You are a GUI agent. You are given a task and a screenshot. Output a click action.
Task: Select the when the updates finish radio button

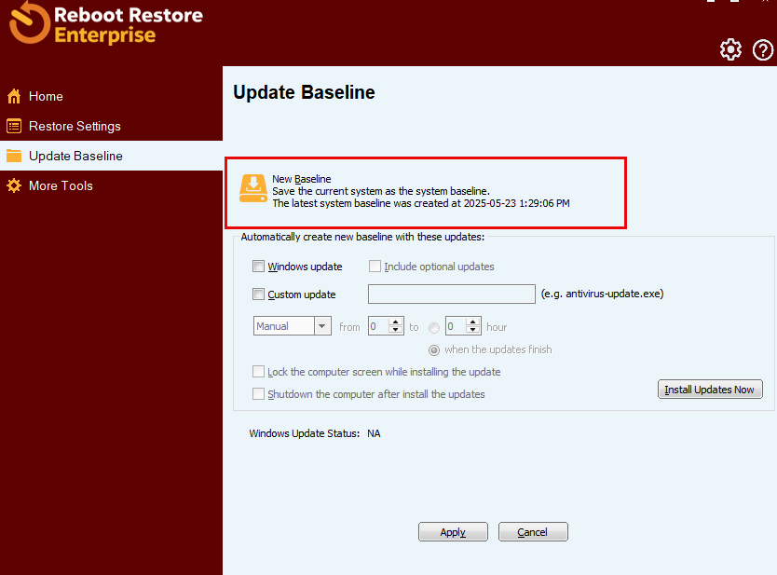(x=433, y=349)
